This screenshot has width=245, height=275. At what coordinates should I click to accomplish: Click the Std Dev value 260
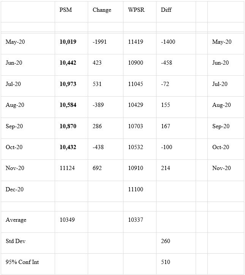[x=166, y=241]
